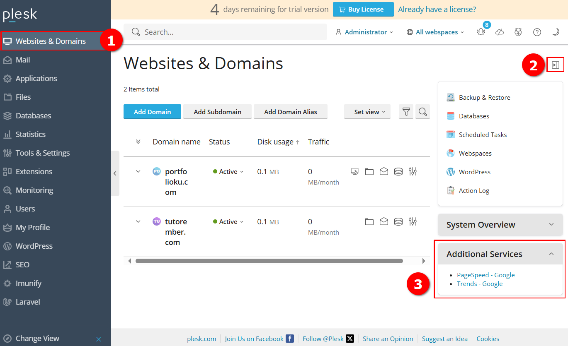Screen dimensions: 568x346
Task: Click the list search magnifier icon
Action: click(x=422, y=112)
